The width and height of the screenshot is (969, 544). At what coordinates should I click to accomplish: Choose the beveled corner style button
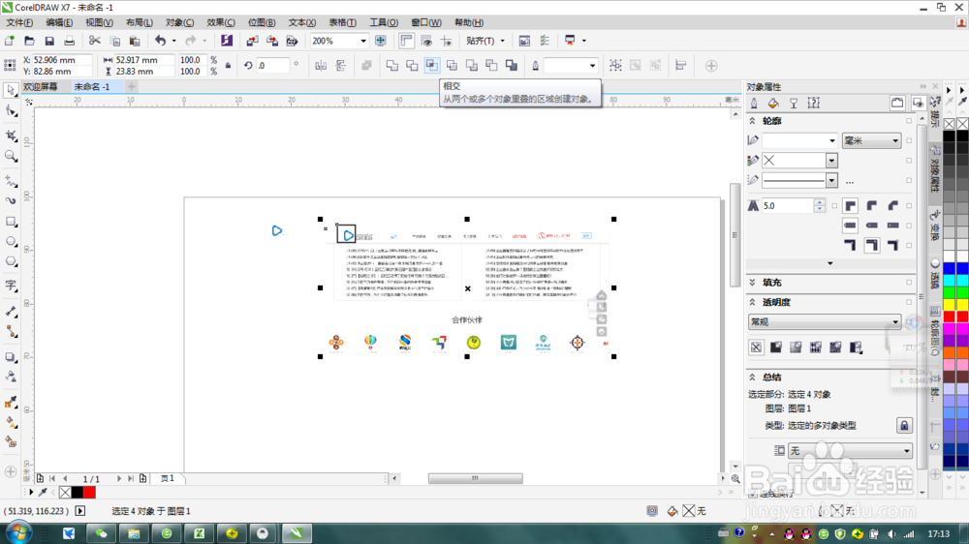892,205
